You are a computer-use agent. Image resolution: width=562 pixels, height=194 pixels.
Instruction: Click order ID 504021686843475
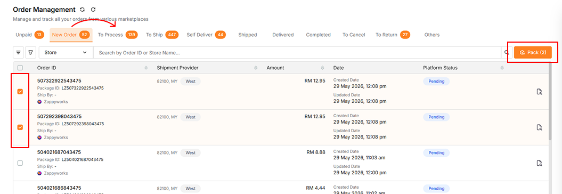59,188
